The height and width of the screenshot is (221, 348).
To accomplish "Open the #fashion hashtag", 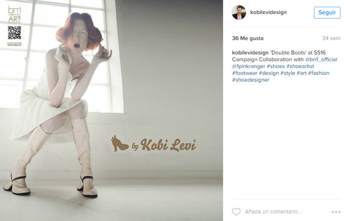I will (x=318, y=73).
